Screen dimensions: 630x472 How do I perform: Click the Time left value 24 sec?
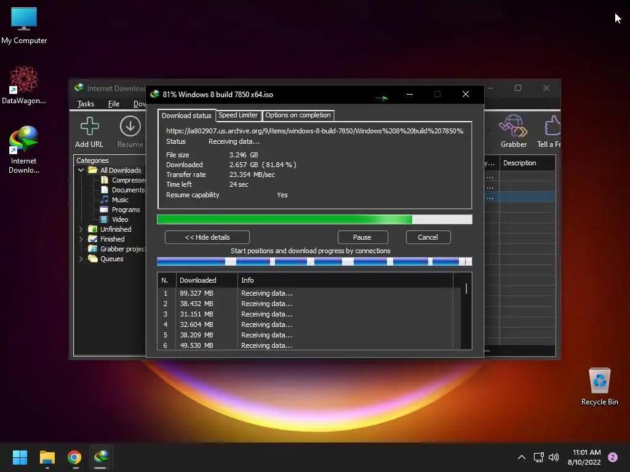(x=239, y=184)
